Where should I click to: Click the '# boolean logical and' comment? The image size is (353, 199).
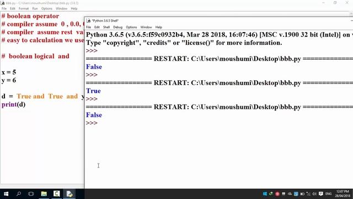(x=35, y=56)
